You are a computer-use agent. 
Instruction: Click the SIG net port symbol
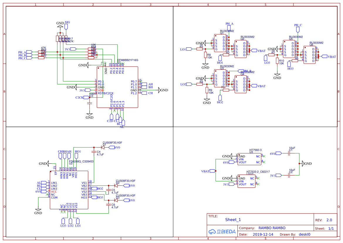tap(66, 26)
